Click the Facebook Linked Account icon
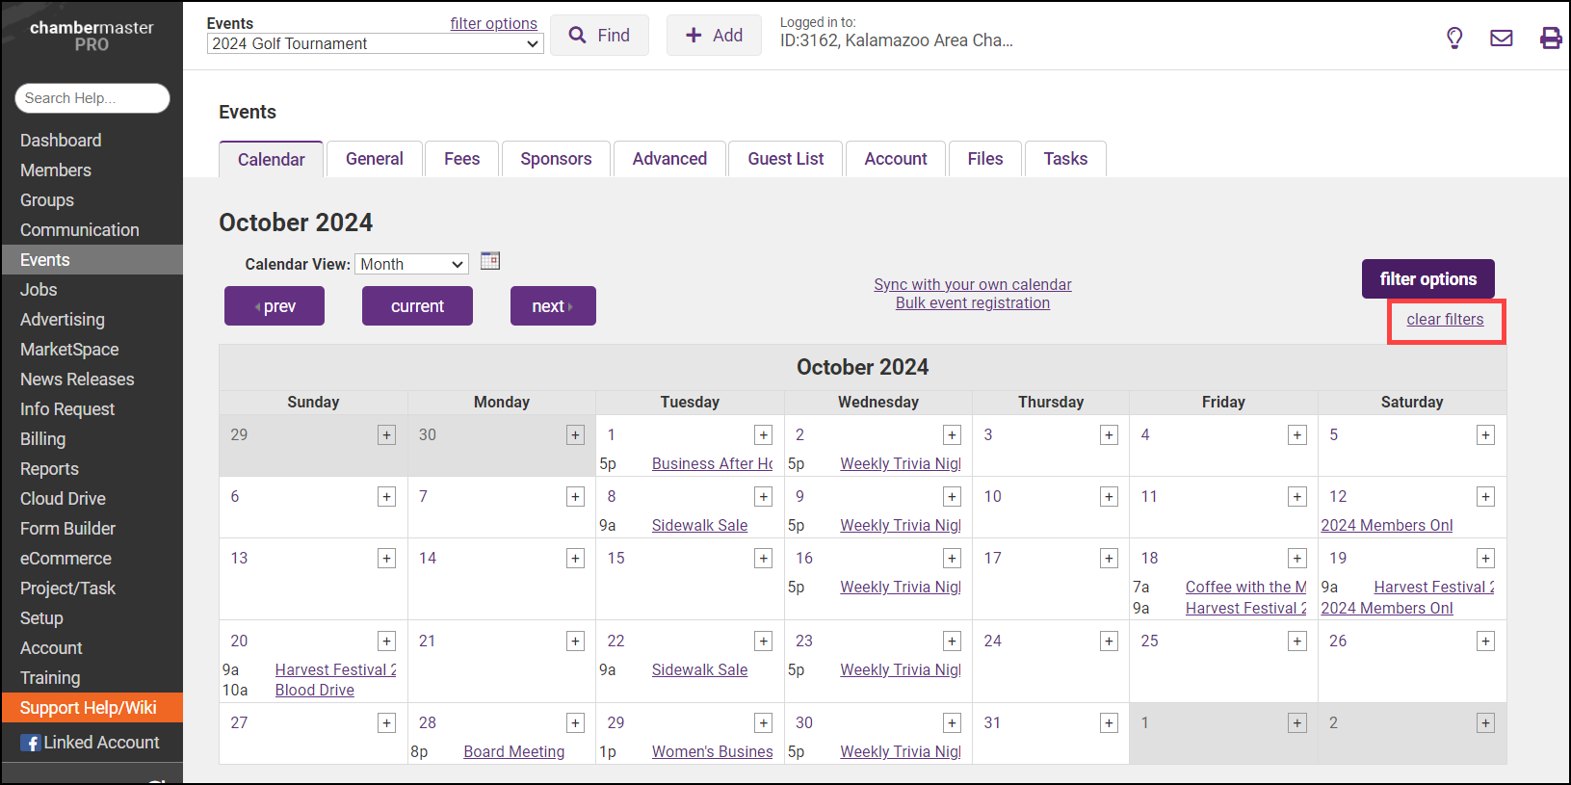The height and width of the screenshot is (785, 1571). [31, 743]
